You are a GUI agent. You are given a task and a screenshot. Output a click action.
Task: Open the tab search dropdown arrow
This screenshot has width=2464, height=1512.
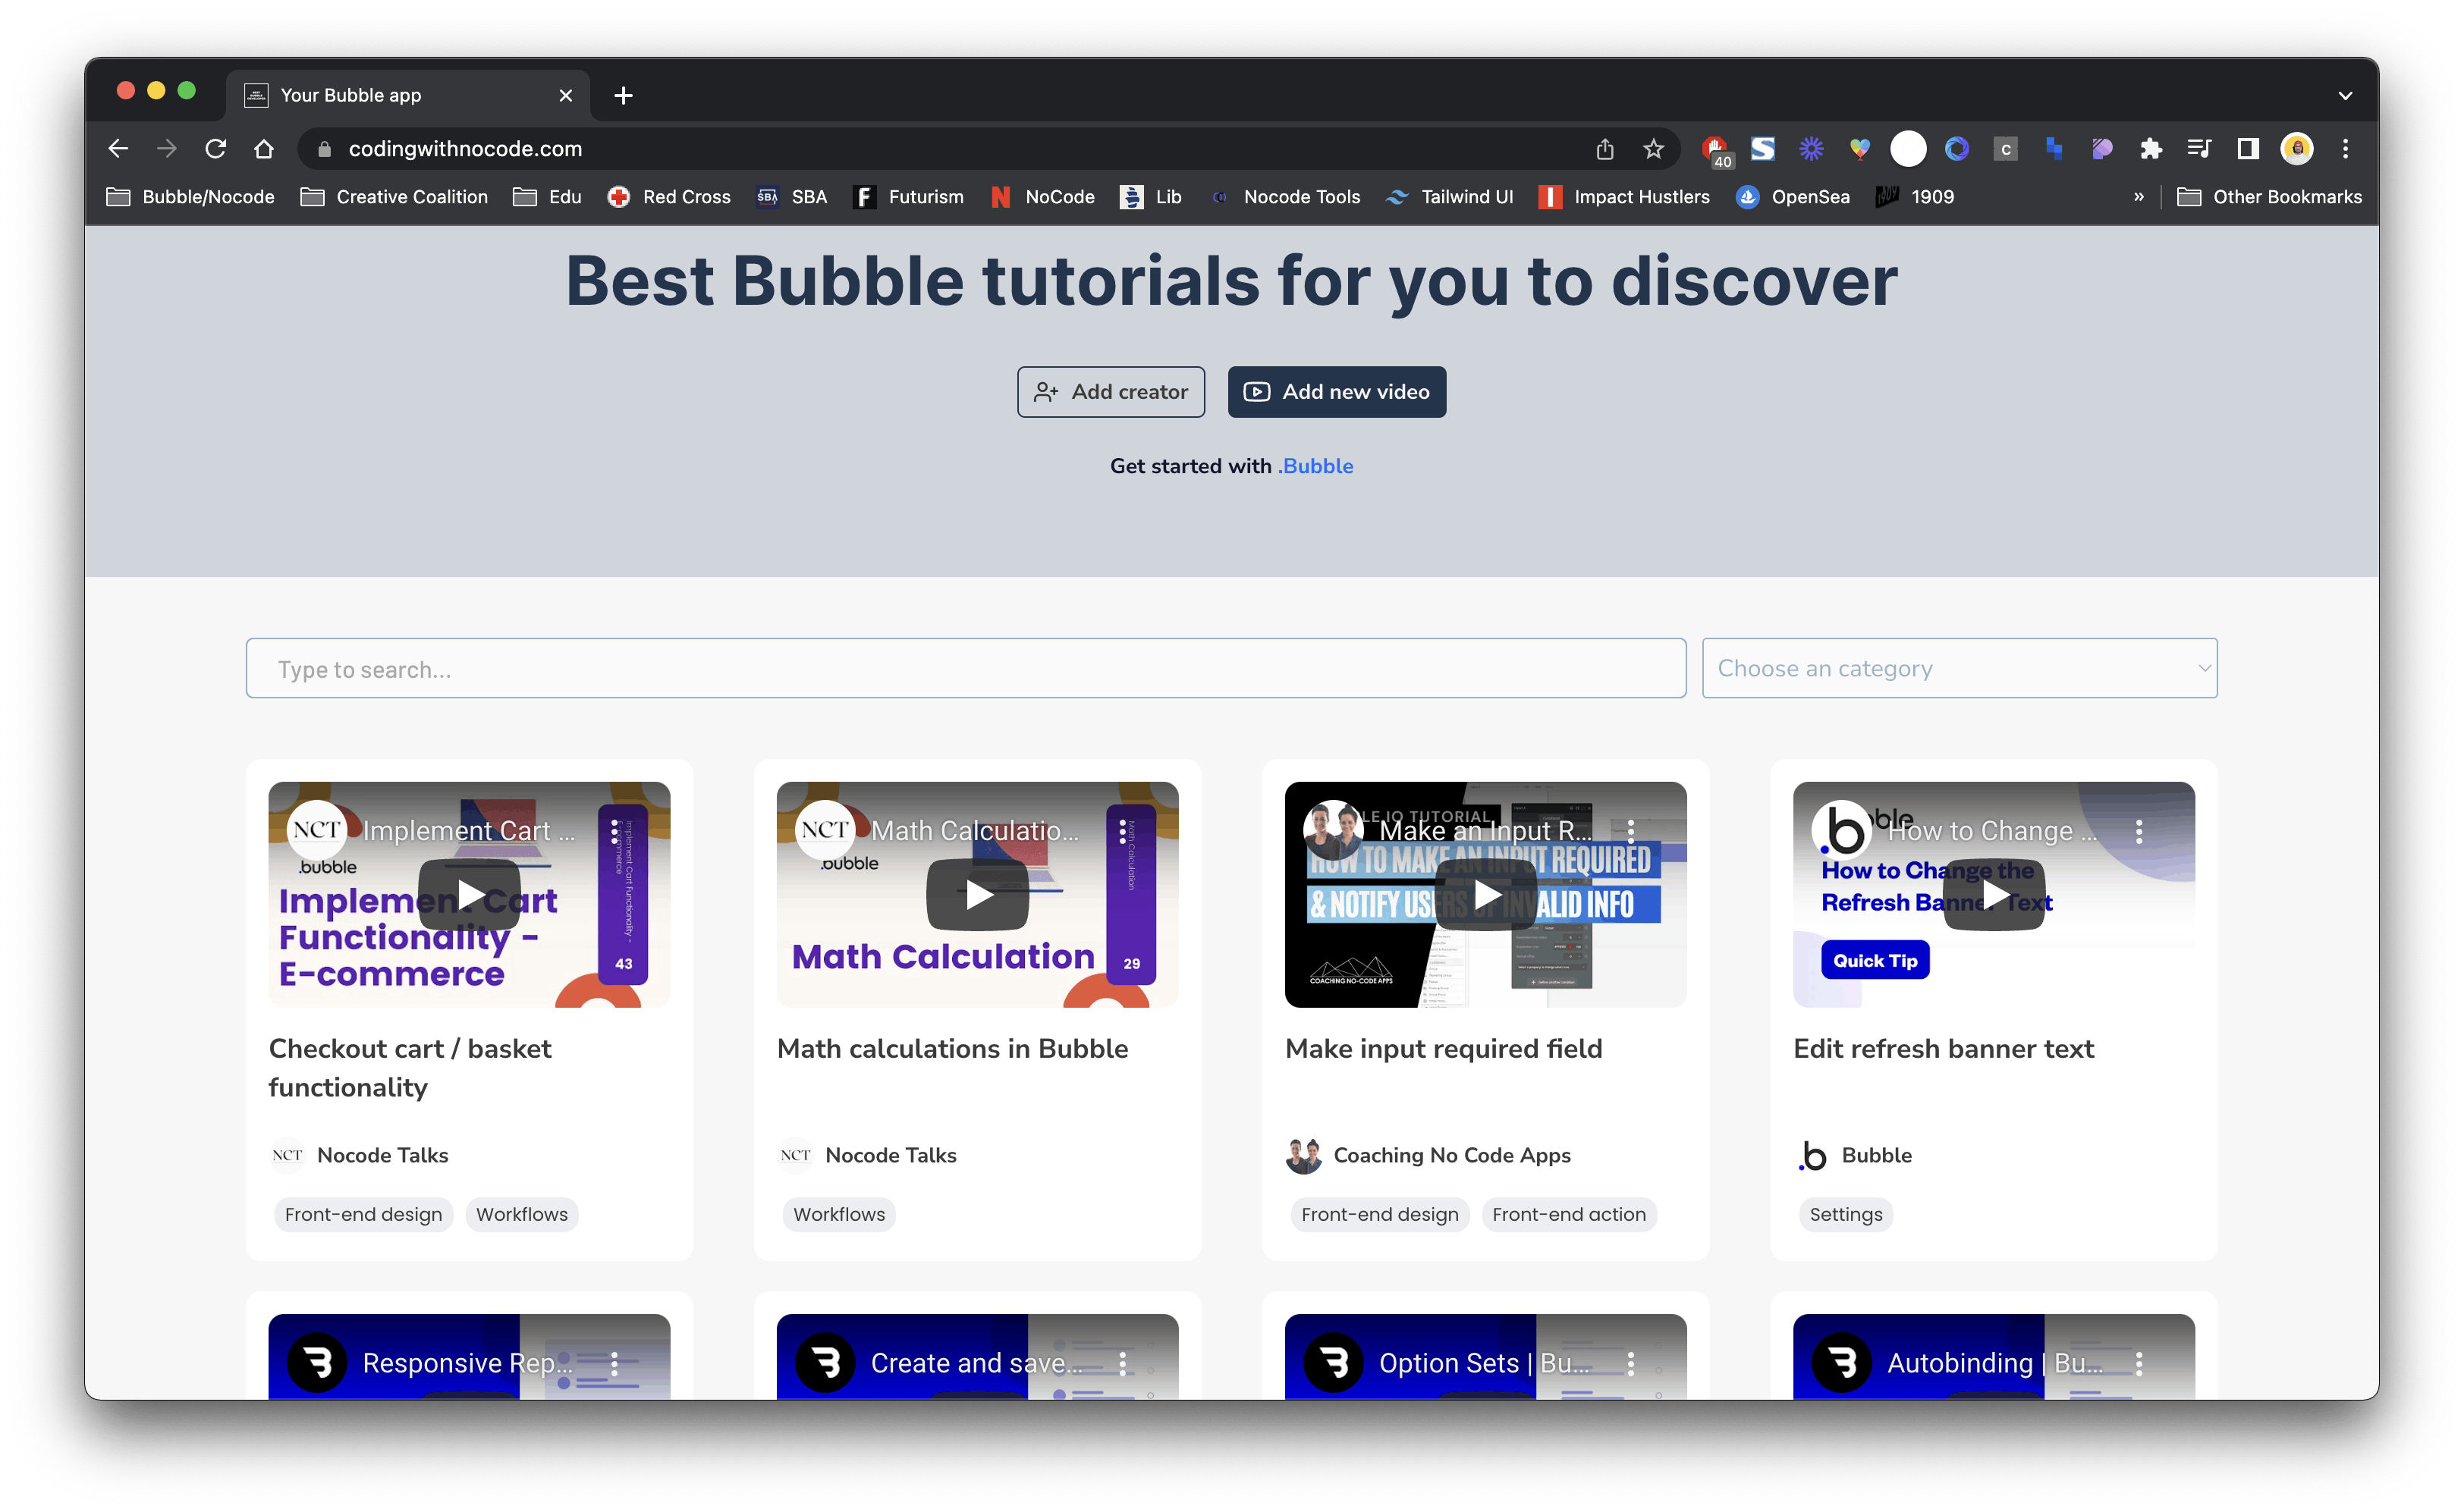coord(2345,96)
